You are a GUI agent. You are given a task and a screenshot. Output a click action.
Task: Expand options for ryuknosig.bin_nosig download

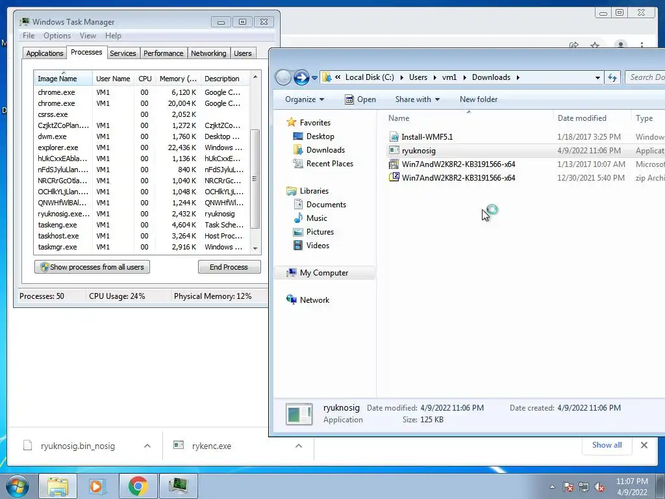(147, 446)
